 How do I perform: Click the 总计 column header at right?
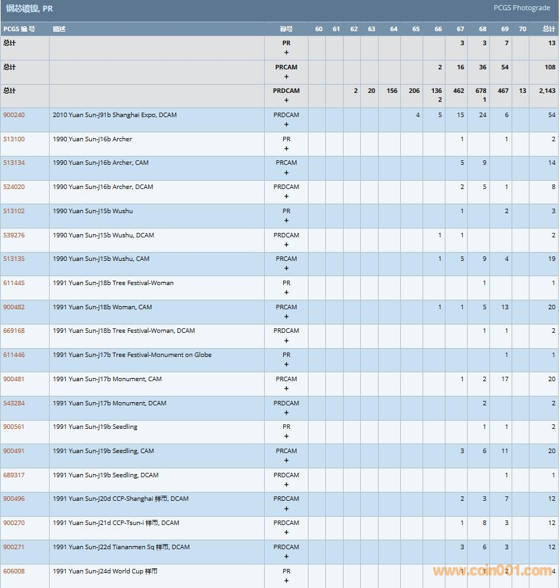549,29
